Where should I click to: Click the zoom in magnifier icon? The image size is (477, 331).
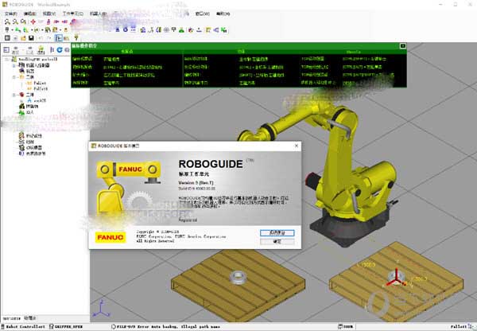pyautogui.click(x=7, y=21)
